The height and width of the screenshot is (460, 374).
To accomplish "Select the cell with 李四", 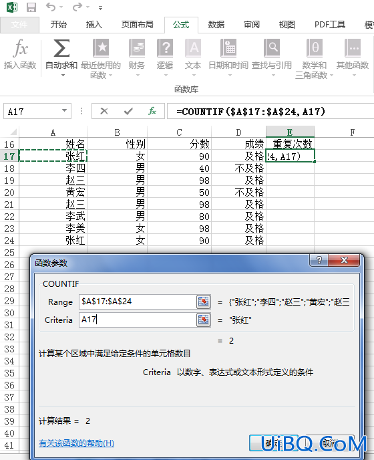I will (53, 168).
